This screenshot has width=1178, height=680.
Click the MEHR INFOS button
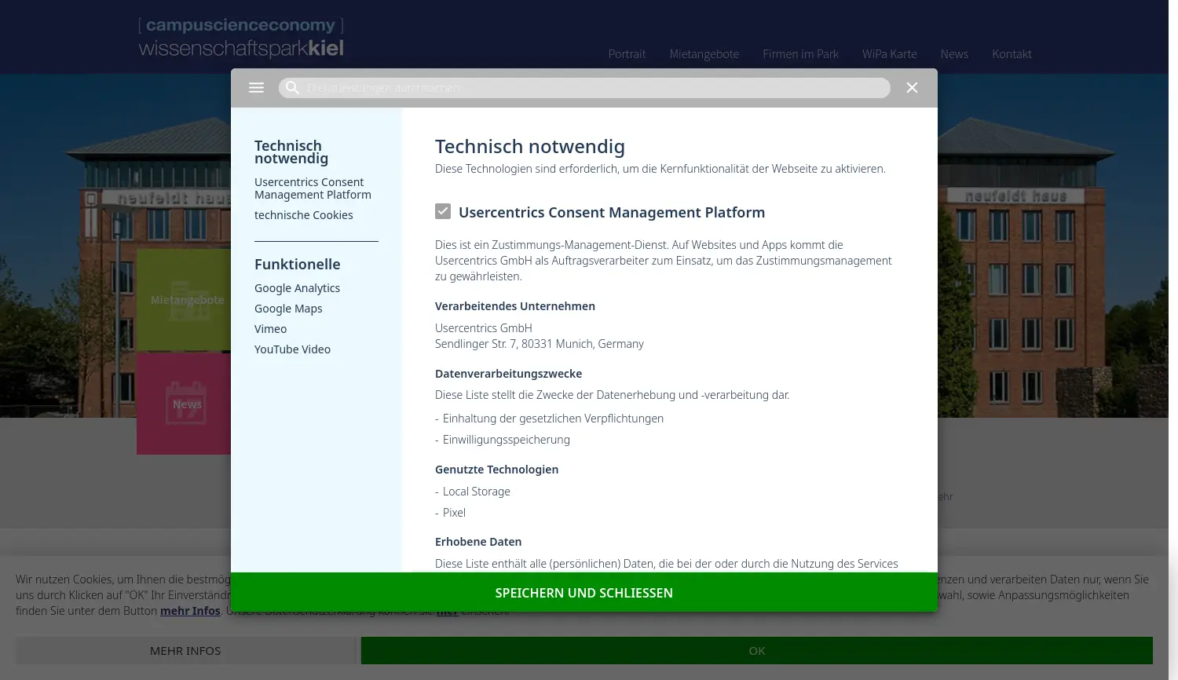(x=185, y=650)
